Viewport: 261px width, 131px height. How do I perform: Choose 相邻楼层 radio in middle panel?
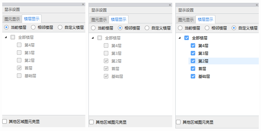pos(120,28)
